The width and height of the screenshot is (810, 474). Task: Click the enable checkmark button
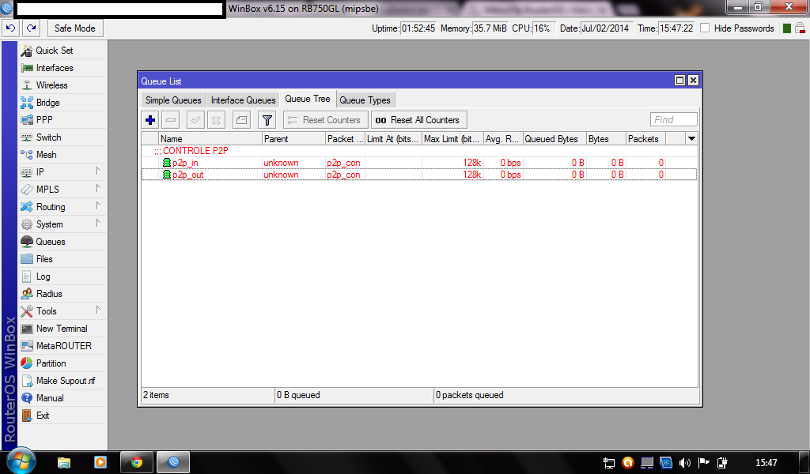click(x=196, y=120)
